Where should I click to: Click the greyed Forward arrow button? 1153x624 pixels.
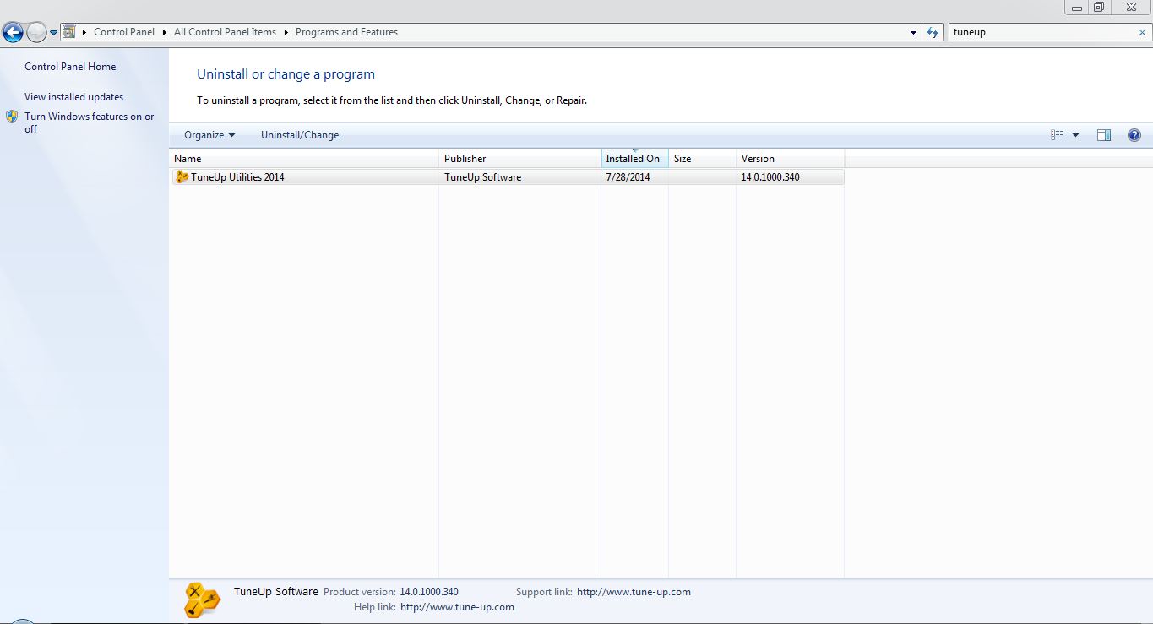(36, 33)
